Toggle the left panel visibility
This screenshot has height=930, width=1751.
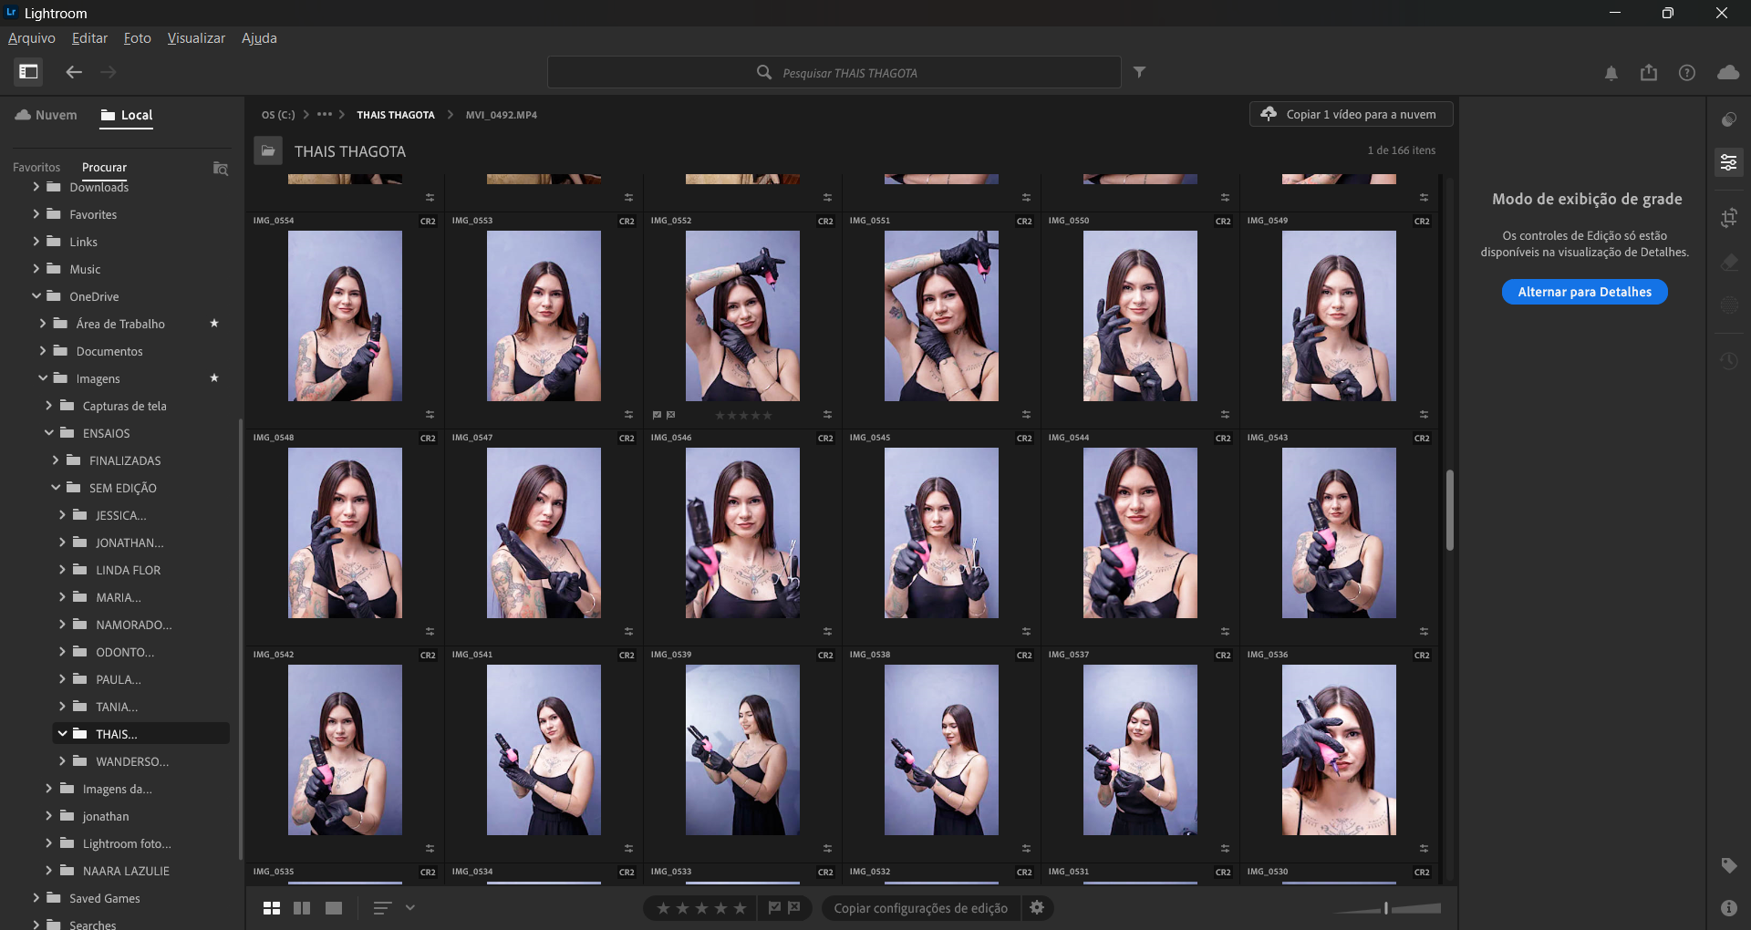pyautogui.click(x=28, y=71)
